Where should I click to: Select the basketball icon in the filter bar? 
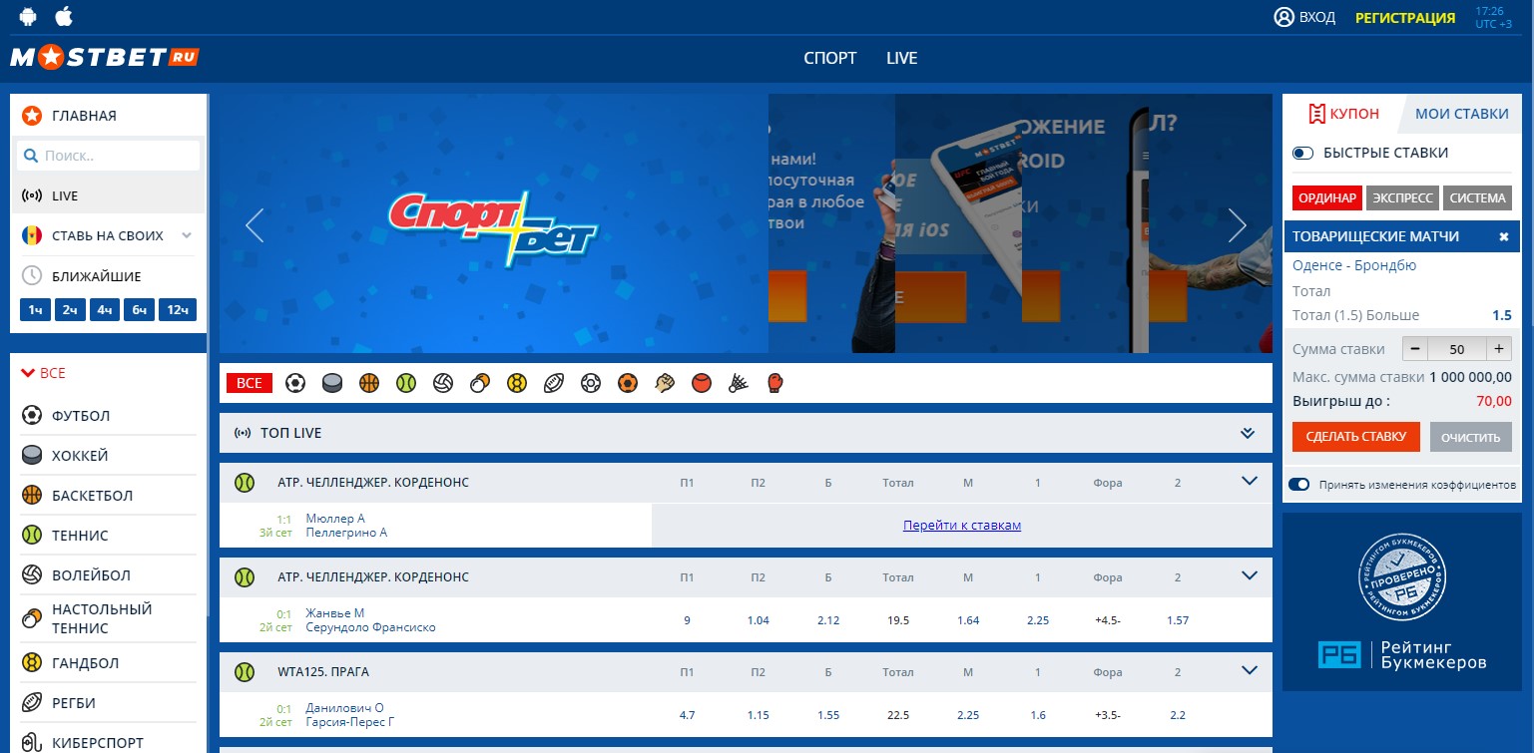[x=369, y=383]
